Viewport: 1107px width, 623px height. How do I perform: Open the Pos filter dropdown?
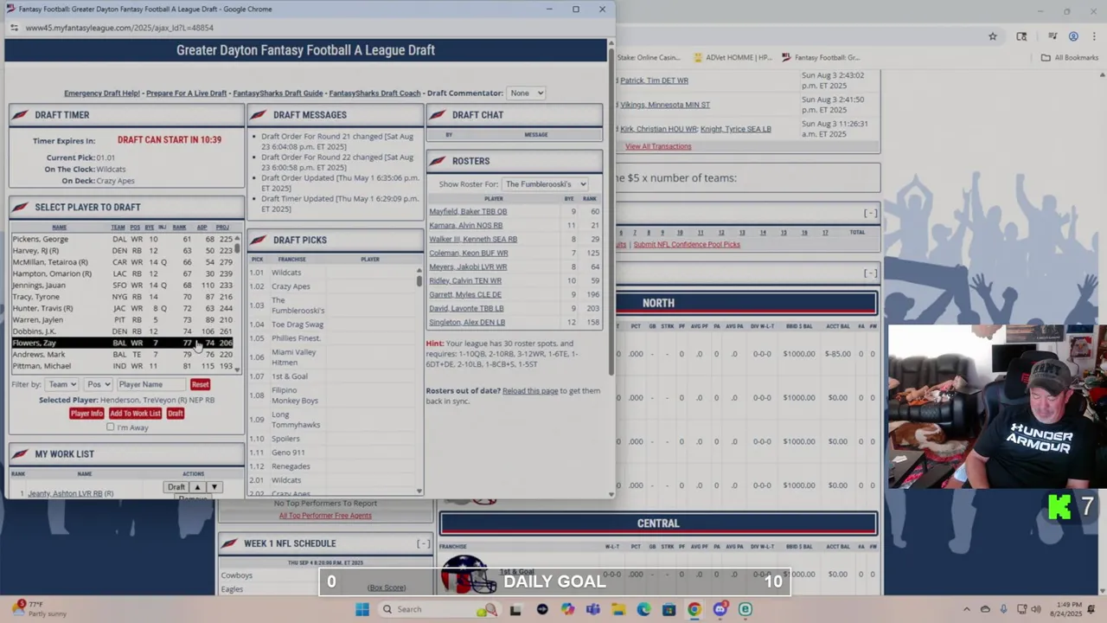(98, 384)
